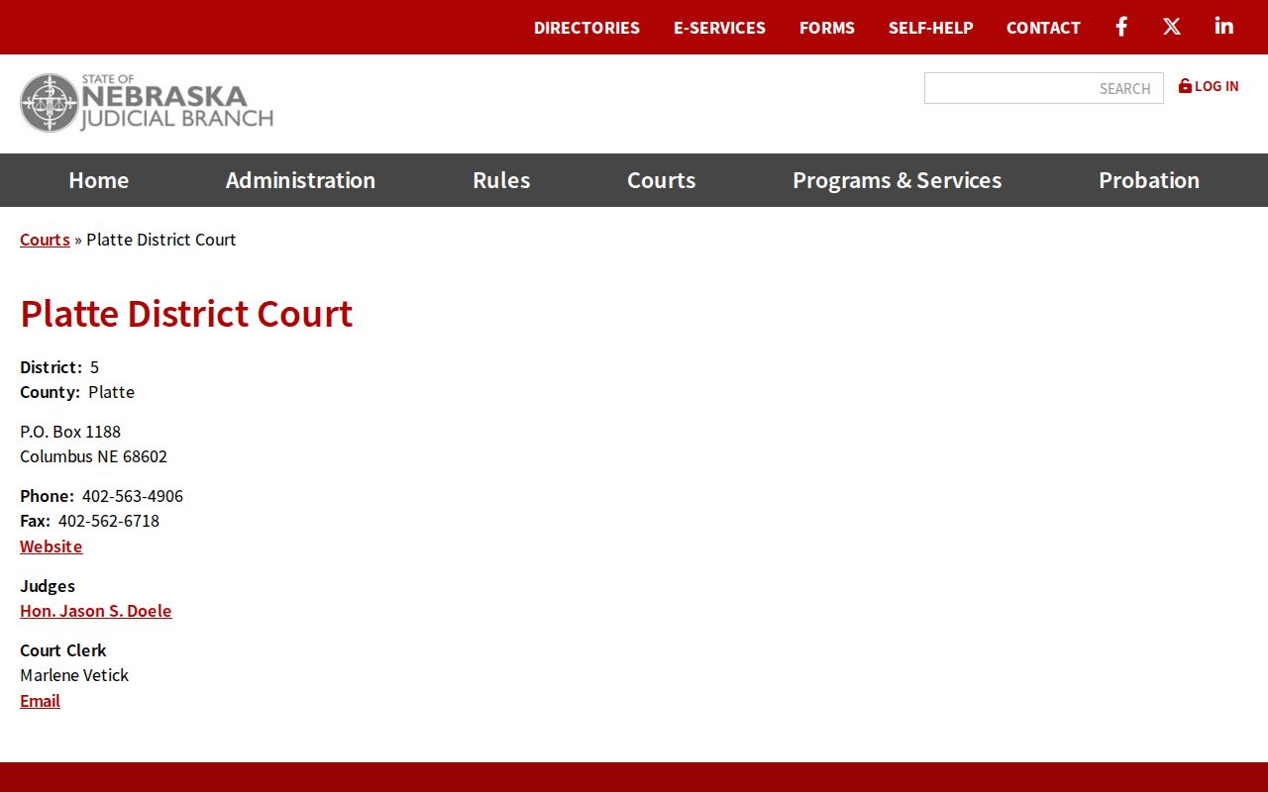
Task: Click the Platte District Court heading
Action: click(186, 313)
